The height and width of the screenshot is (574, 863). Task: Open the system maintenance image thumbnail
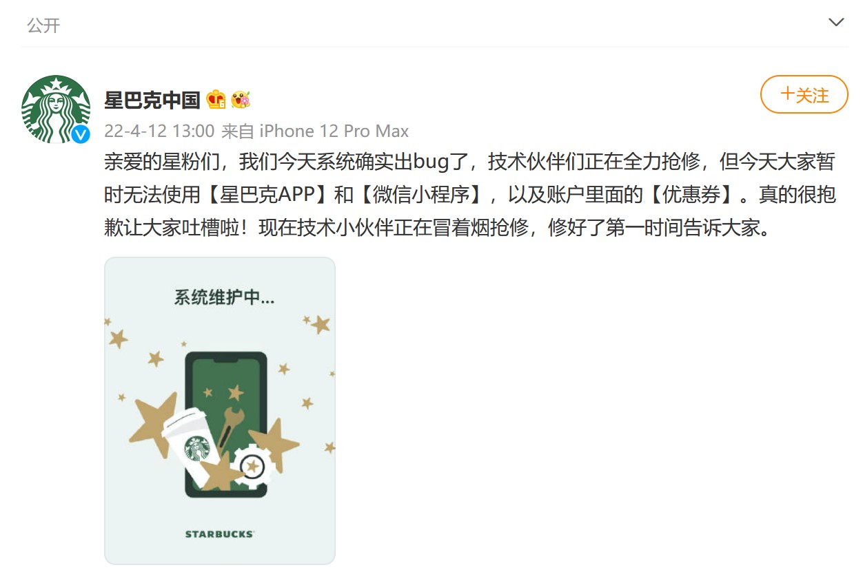coord(220,411)
